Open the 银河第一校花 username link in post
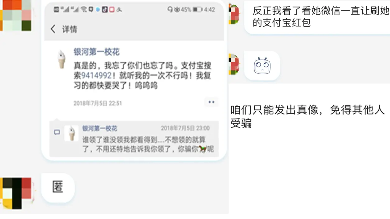Screen dimensions: 390x219 click(x=97, y=52)
